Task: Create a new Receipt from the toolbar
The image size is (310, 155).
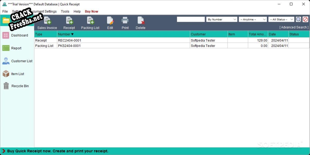Action: point(69,21)
